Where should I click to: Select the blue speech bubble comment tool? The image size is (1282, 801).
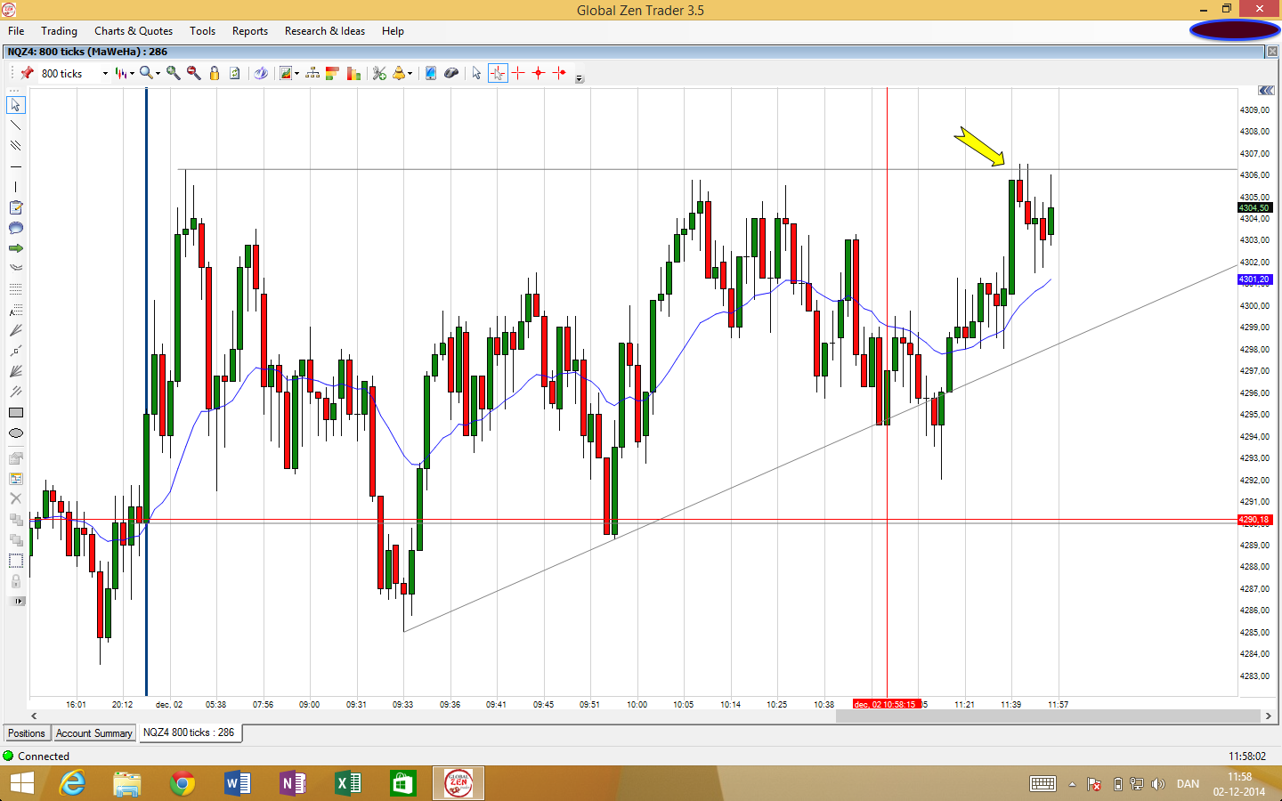[x=16, y=228]
